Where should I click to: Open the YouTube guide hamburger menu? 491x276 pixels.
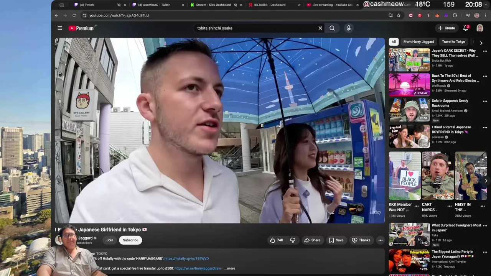60,28
